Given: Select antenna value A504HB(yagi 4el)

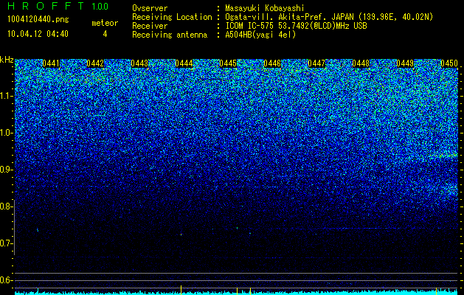Looking at the screenshot, I should point(260,35).
